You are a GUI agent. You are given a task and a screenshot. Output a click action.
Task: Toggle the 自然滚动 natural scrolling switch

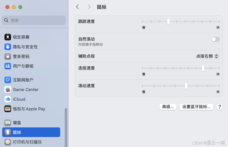pos(215,39)
